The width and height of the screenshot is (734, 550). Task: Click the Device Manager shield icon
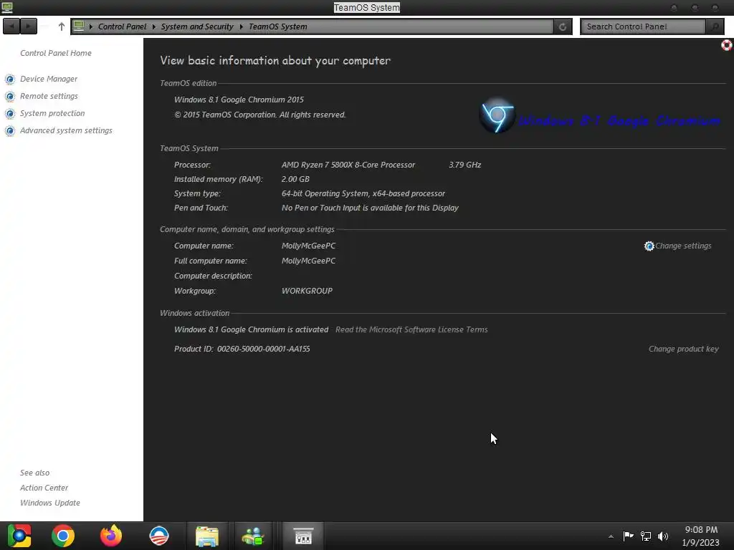pos(10,79)
